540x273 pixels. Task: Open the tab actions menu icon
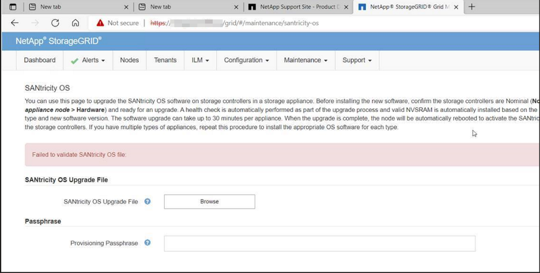[12, 7]
